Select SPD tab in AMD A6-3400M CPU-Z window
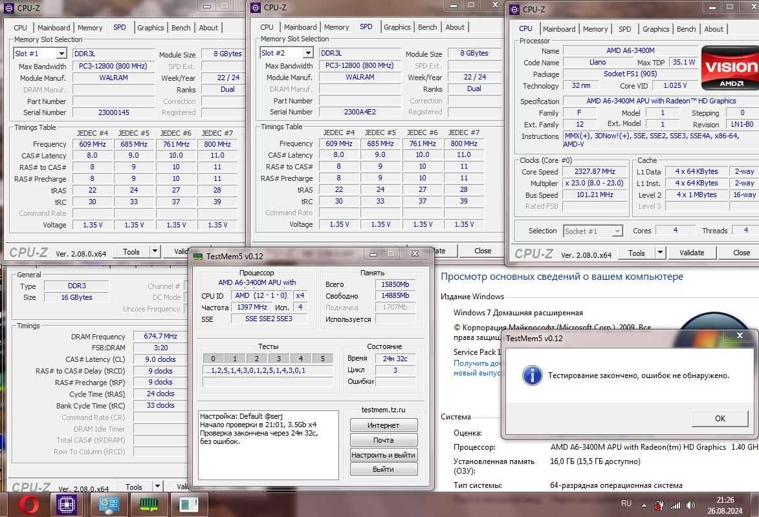 tap(625, 29)
